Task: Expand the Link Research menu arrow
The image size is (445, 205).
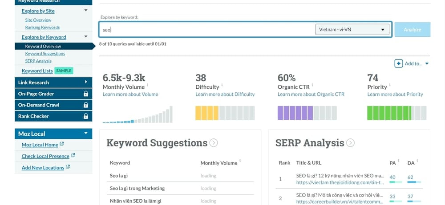Action: (86, 82)
